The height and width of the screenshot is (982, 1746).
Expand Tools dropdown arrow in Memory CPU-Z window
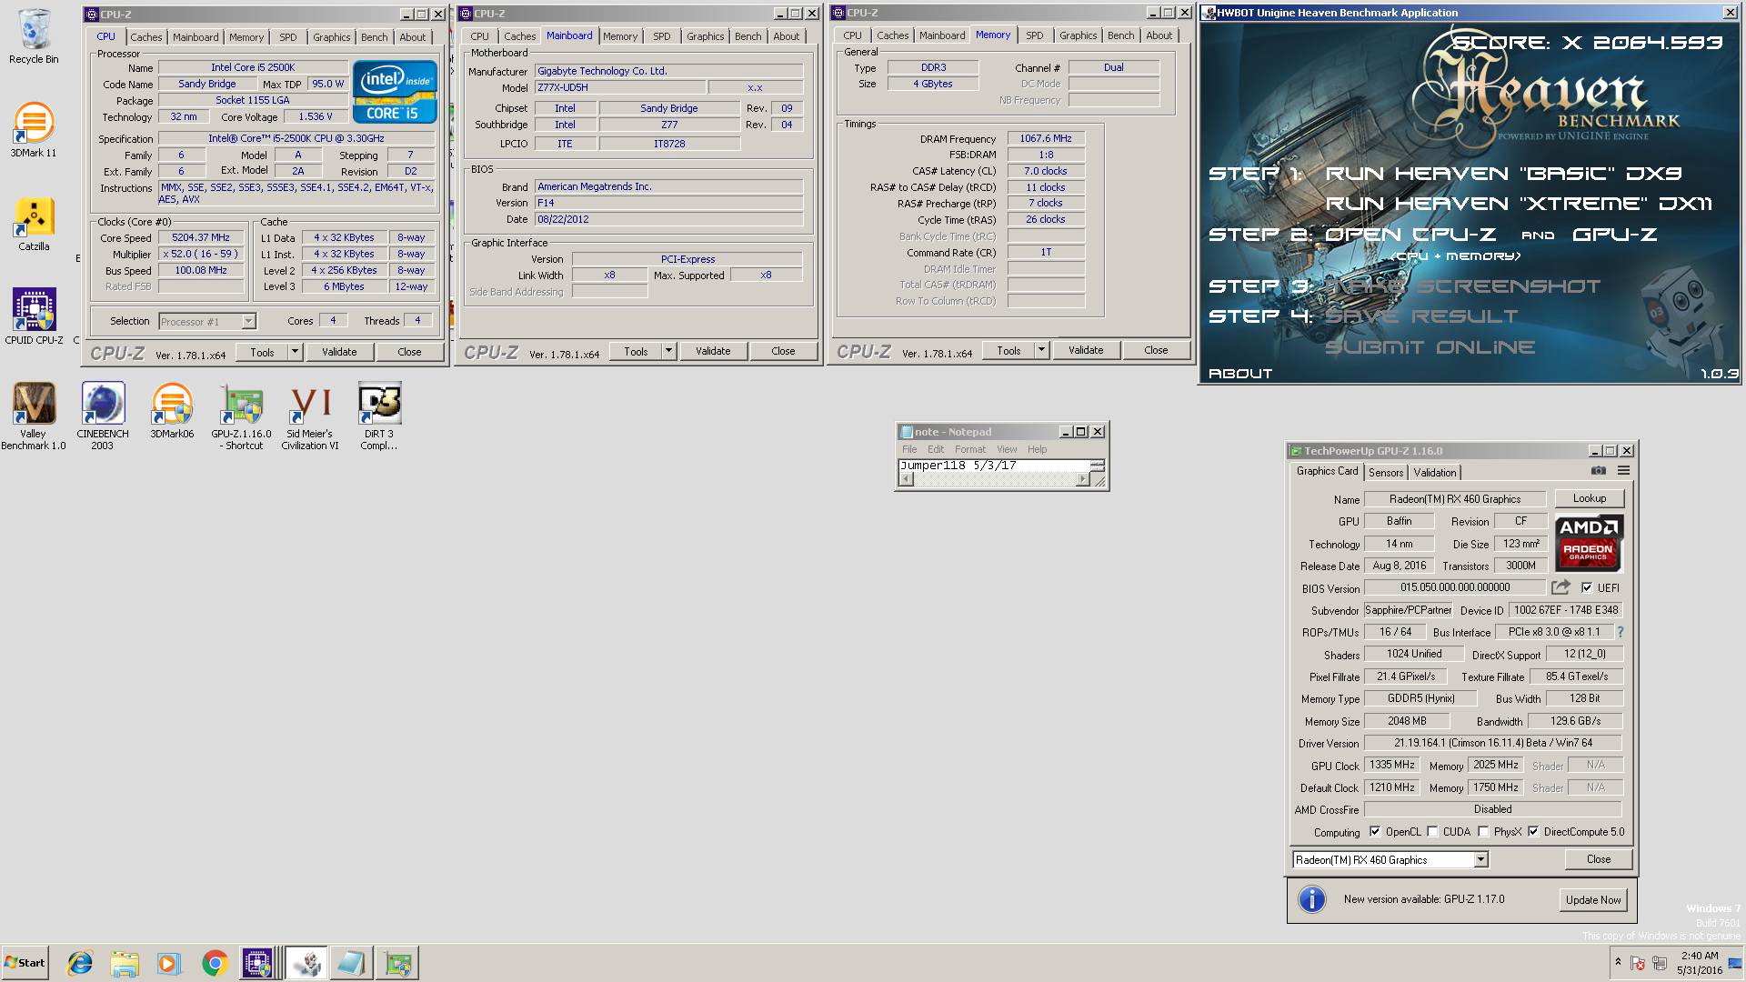(x=1041, y=350)
